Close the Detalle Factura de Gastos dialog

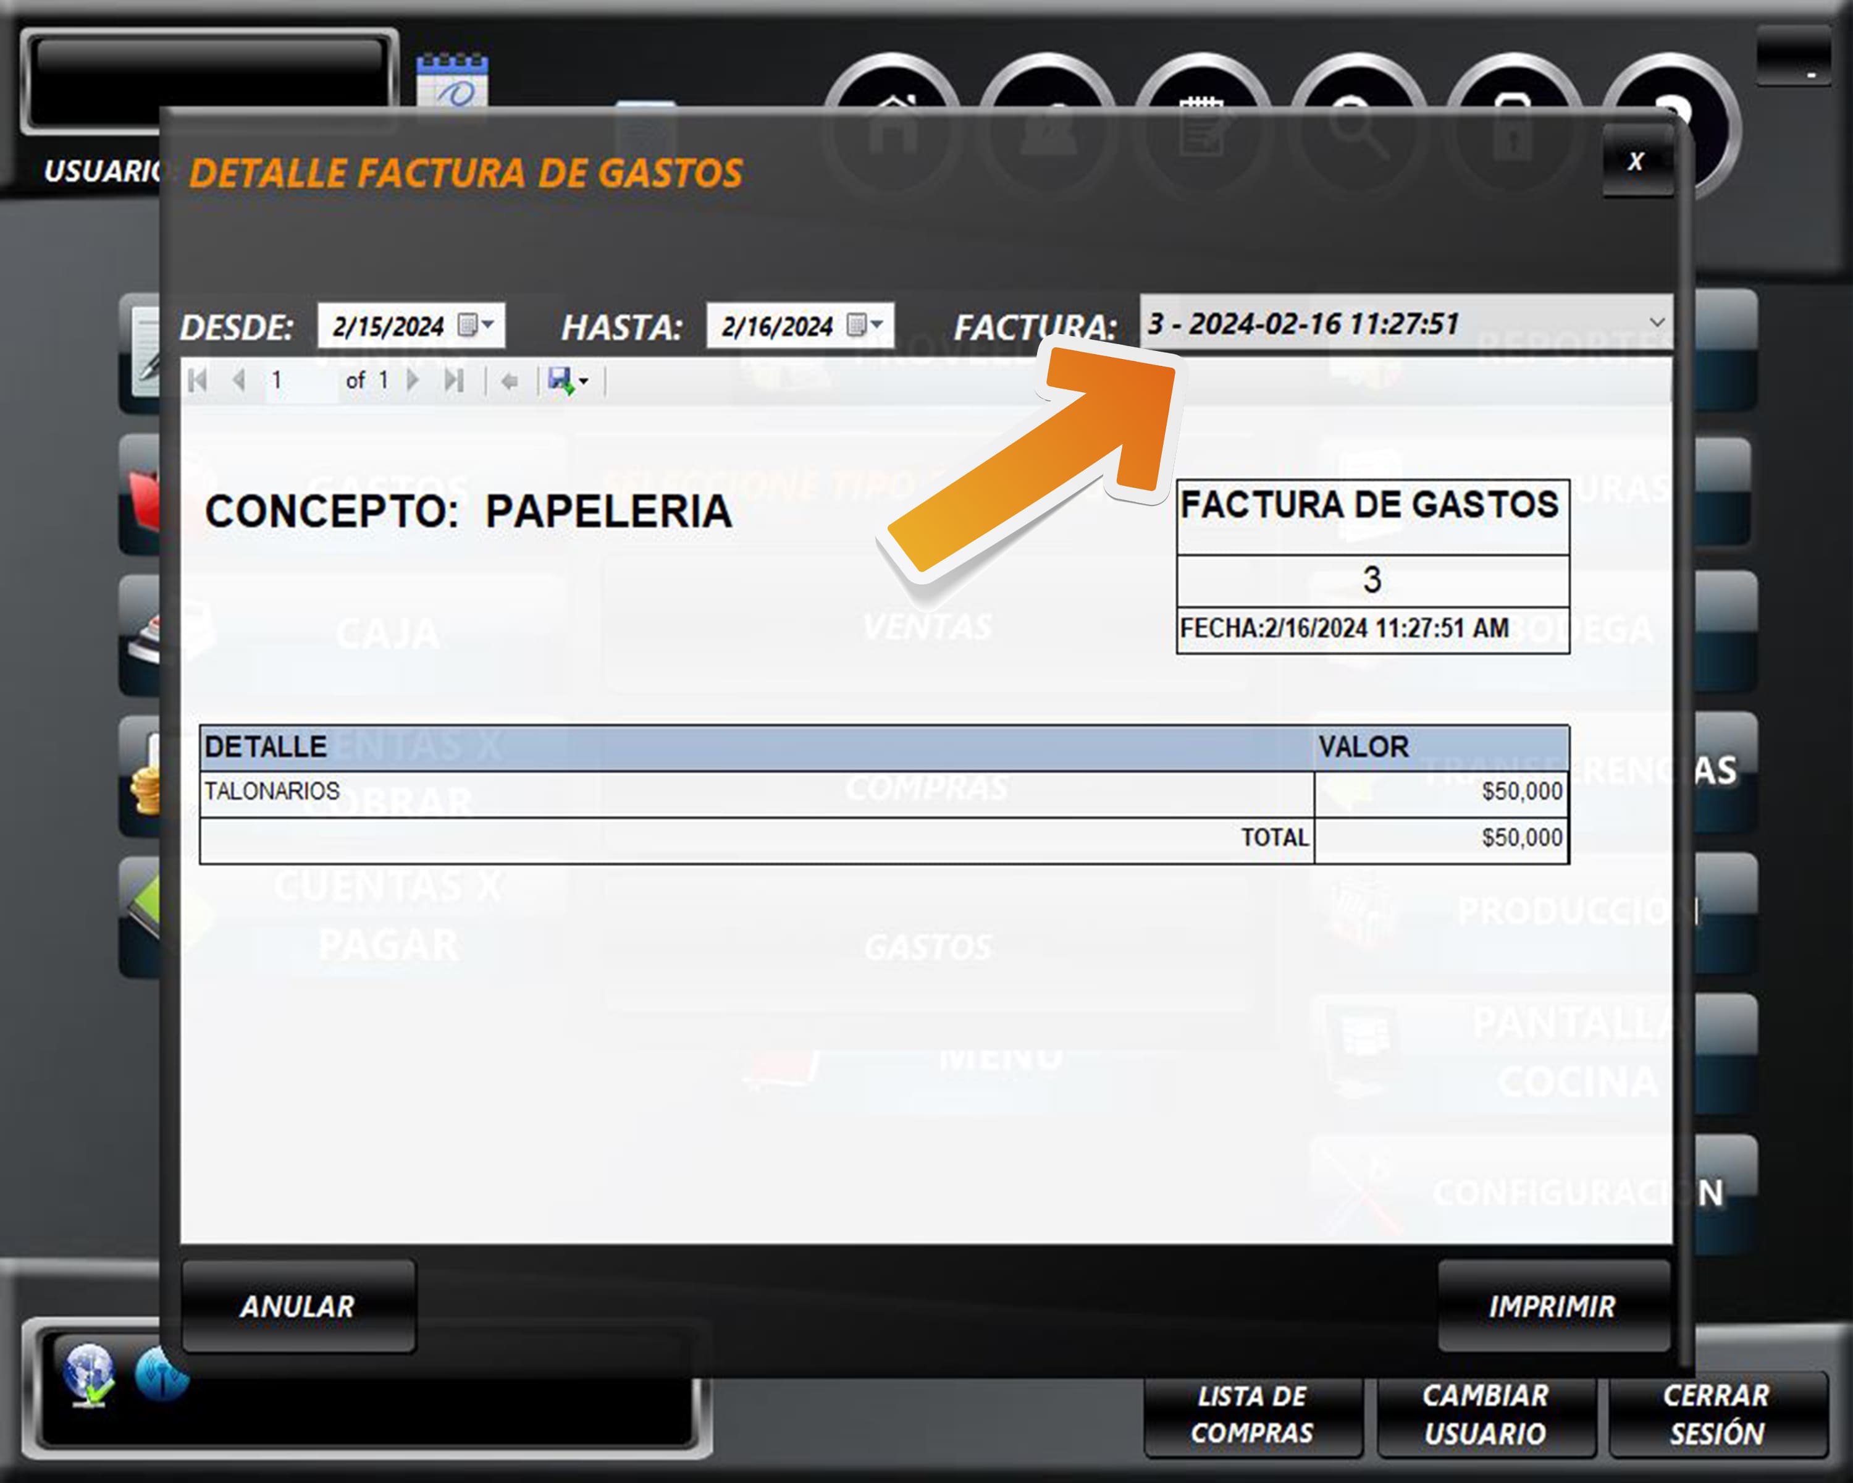[x=1636, y=162]
